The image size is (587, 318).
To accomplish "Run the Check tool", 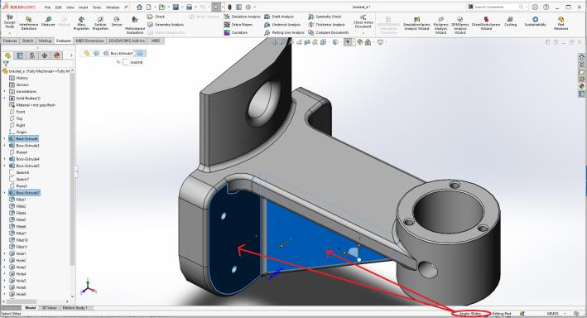I will (156, 17).
